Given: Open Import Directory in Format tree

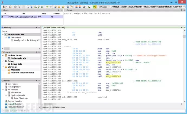Looking at the screenshot, I should [x=15, y=104].
